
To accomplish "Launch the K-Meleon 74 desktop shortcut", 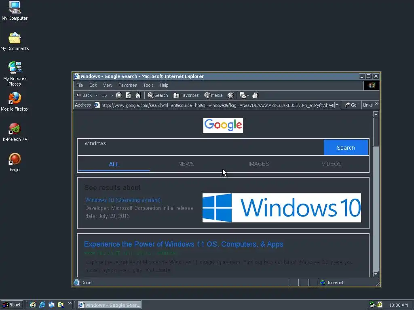I will (15, 132).
